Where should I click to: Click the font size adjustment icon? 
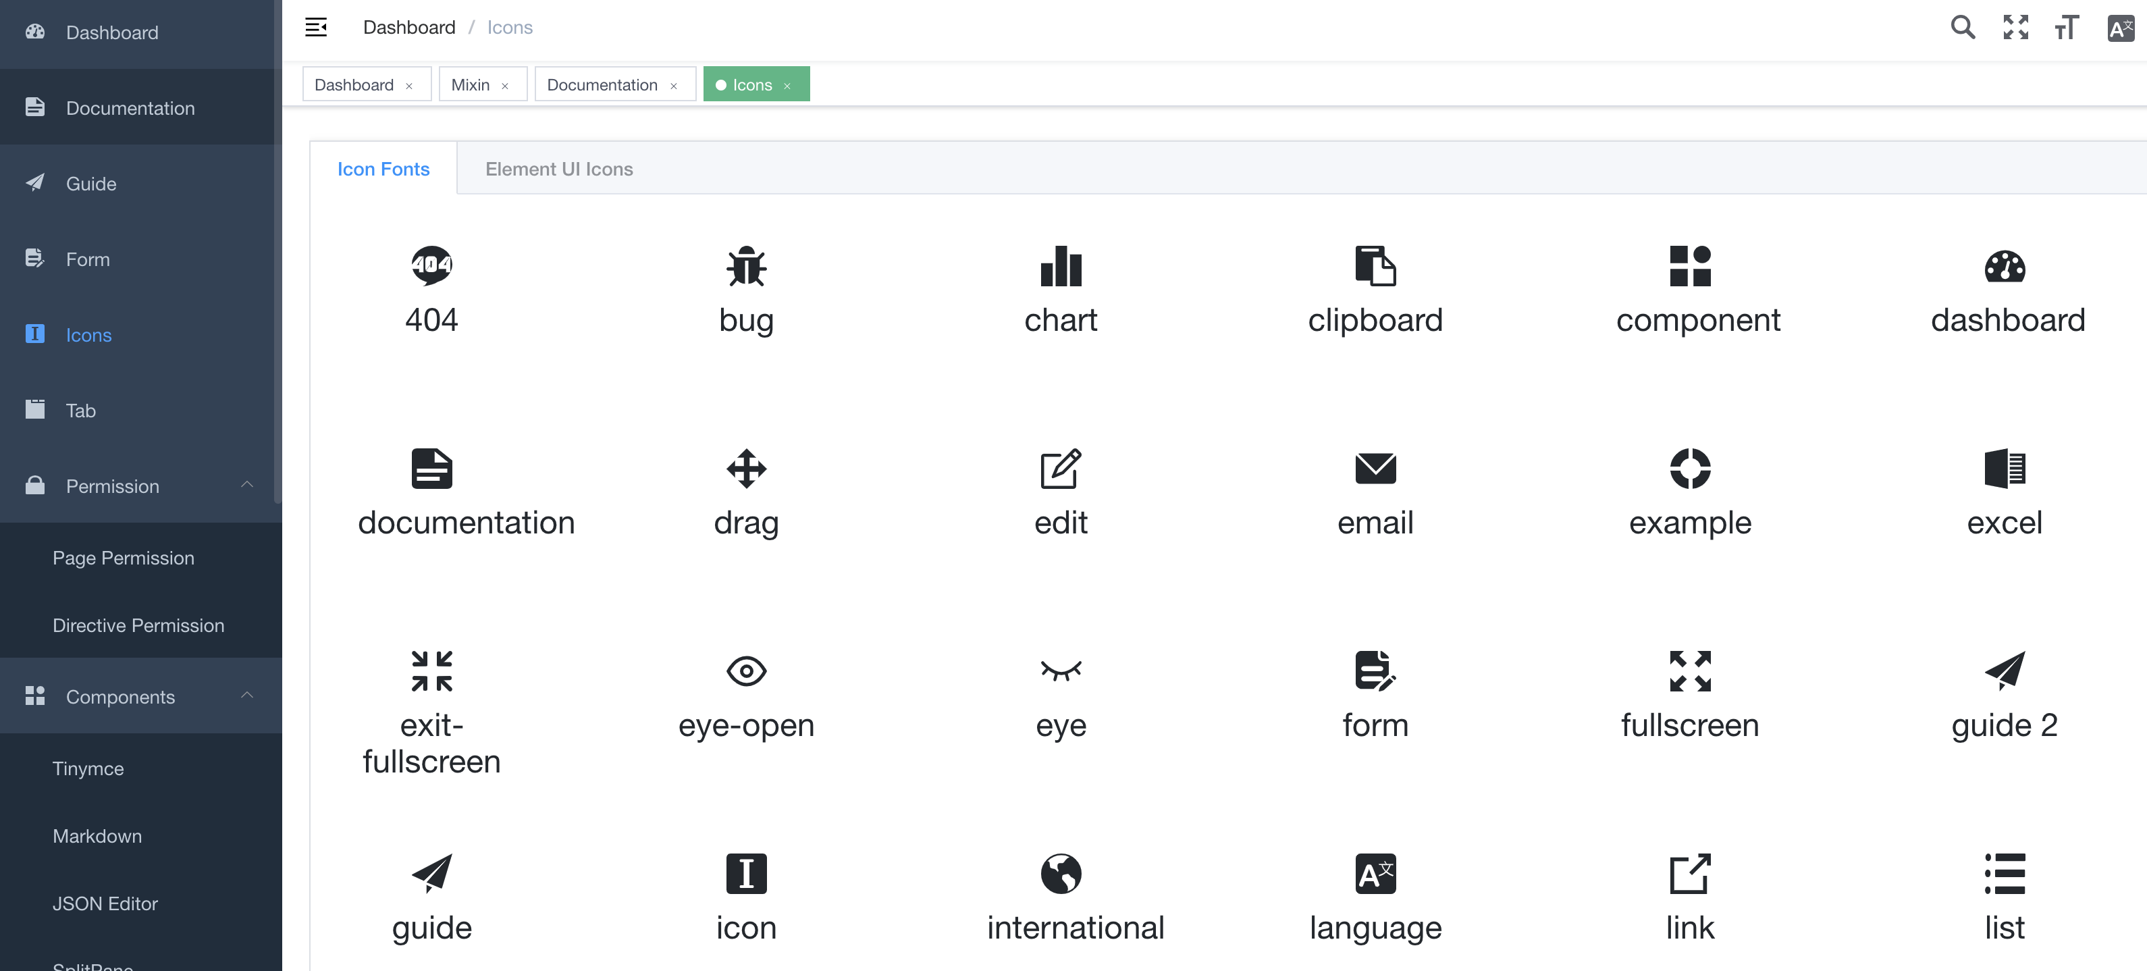[2067, 28]
